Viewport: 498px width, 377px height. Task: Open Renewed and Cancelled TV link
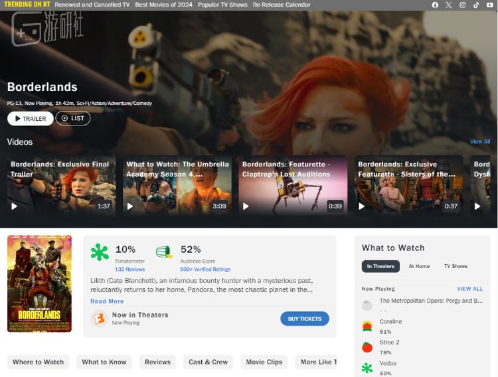tap(92, 5)
